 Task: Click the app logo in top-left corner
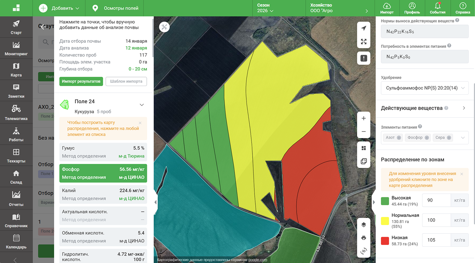click(x=16, y=8)
